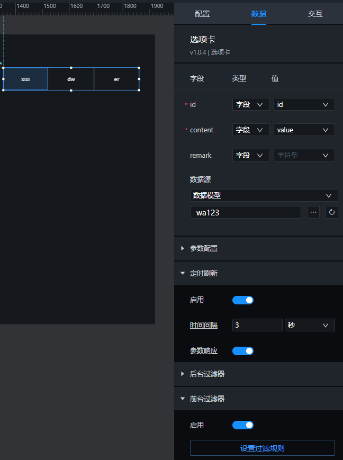Screen dimensions: 343x460
Task: Open the 秒 time unit dropdown
Action: tap(310, 326)
